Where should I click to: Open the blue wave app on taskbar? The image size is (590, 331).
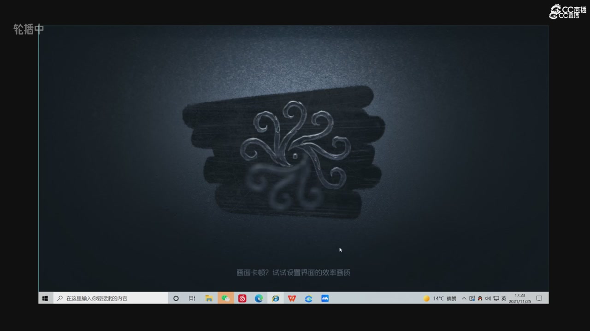[325, 298]
